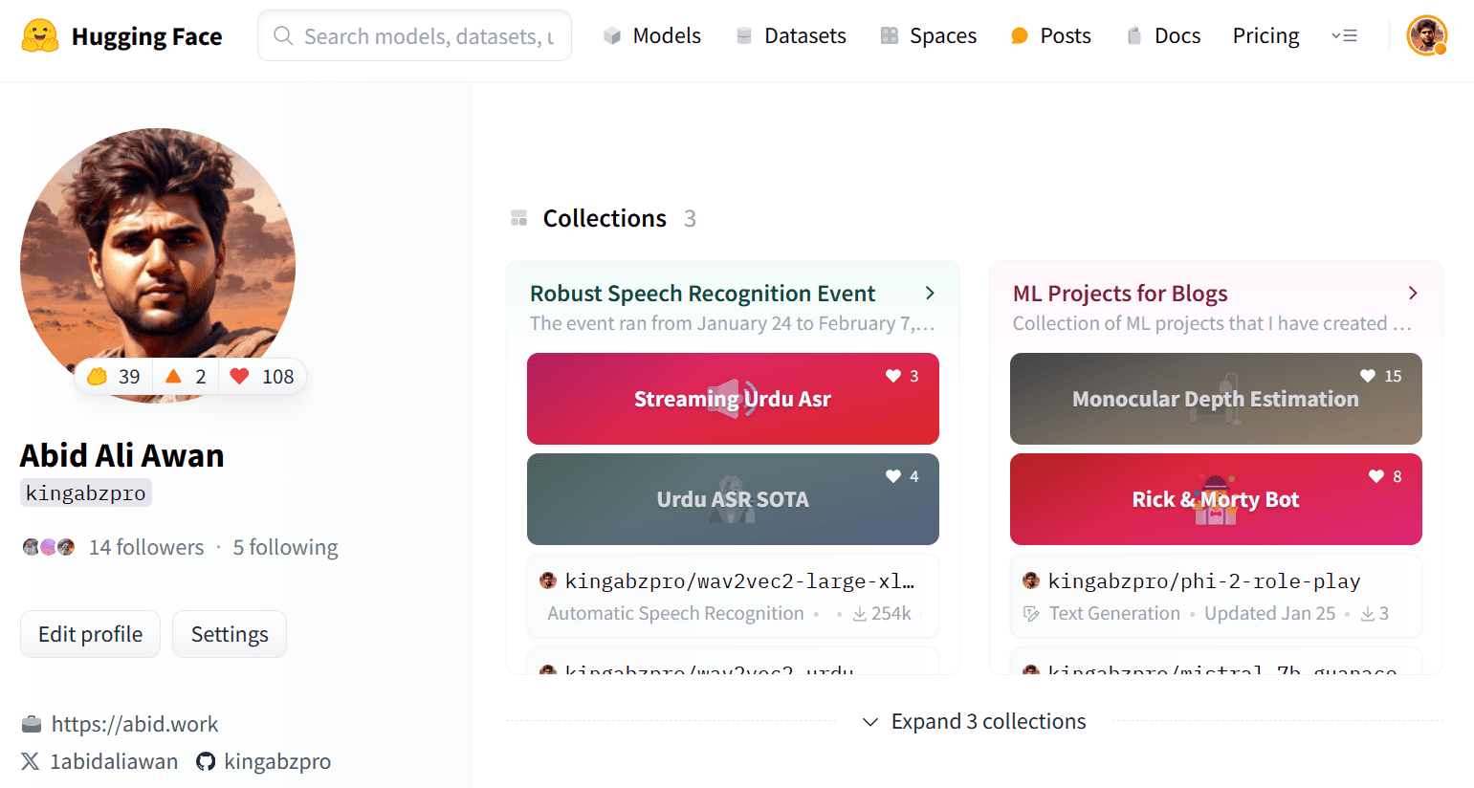Open the Streaming Urdu Asr space card

pos(733,399)
